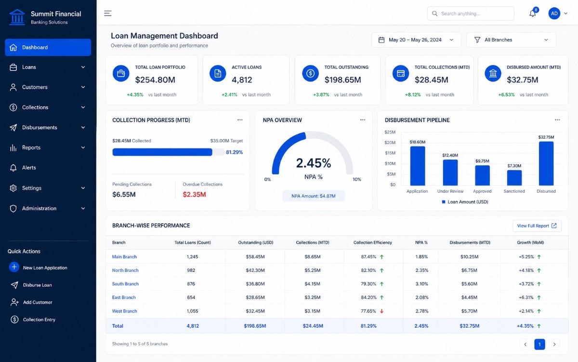Screen dimensions: 578x362
Task: Click the Search anything field
Action: tap(471, 13)
